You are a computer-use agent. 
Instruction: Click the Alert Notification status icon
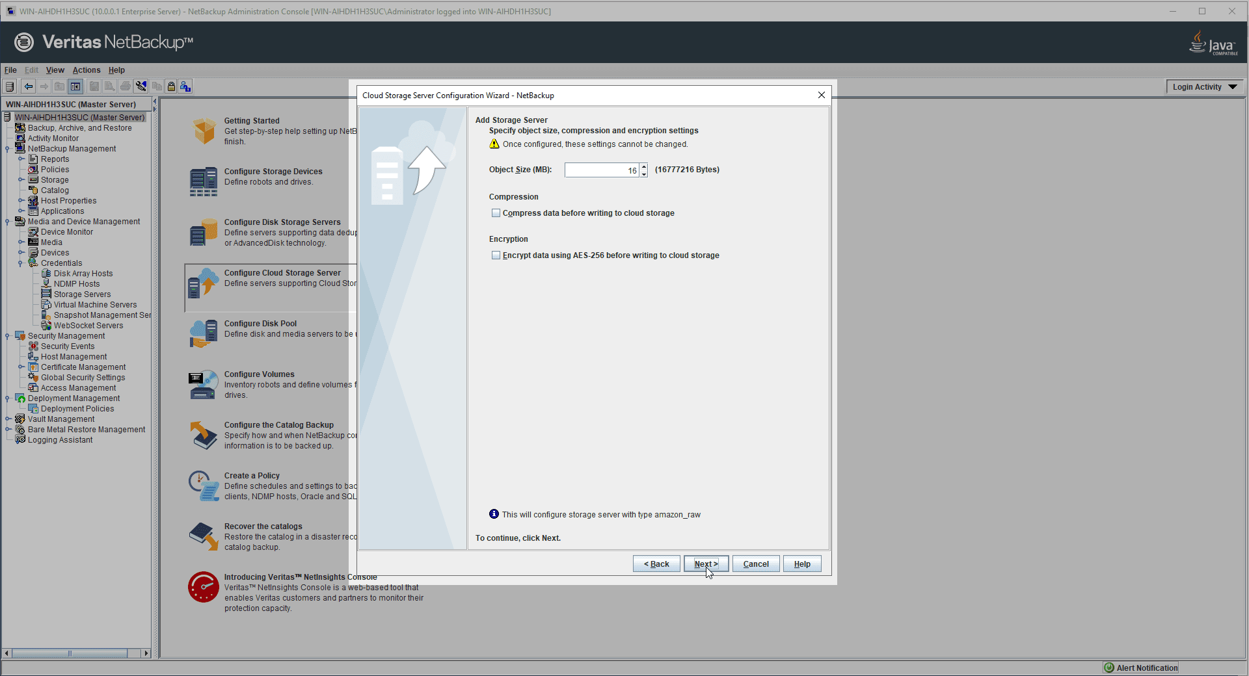pyautogui.click(x=1109, y=668)
